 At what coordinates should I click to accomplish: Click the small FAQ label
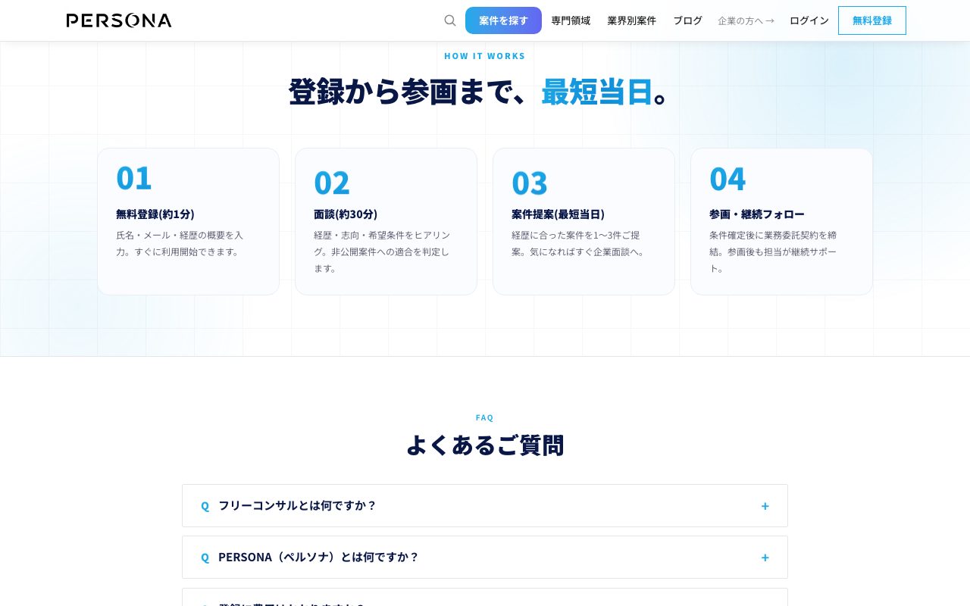pos(485,417)
